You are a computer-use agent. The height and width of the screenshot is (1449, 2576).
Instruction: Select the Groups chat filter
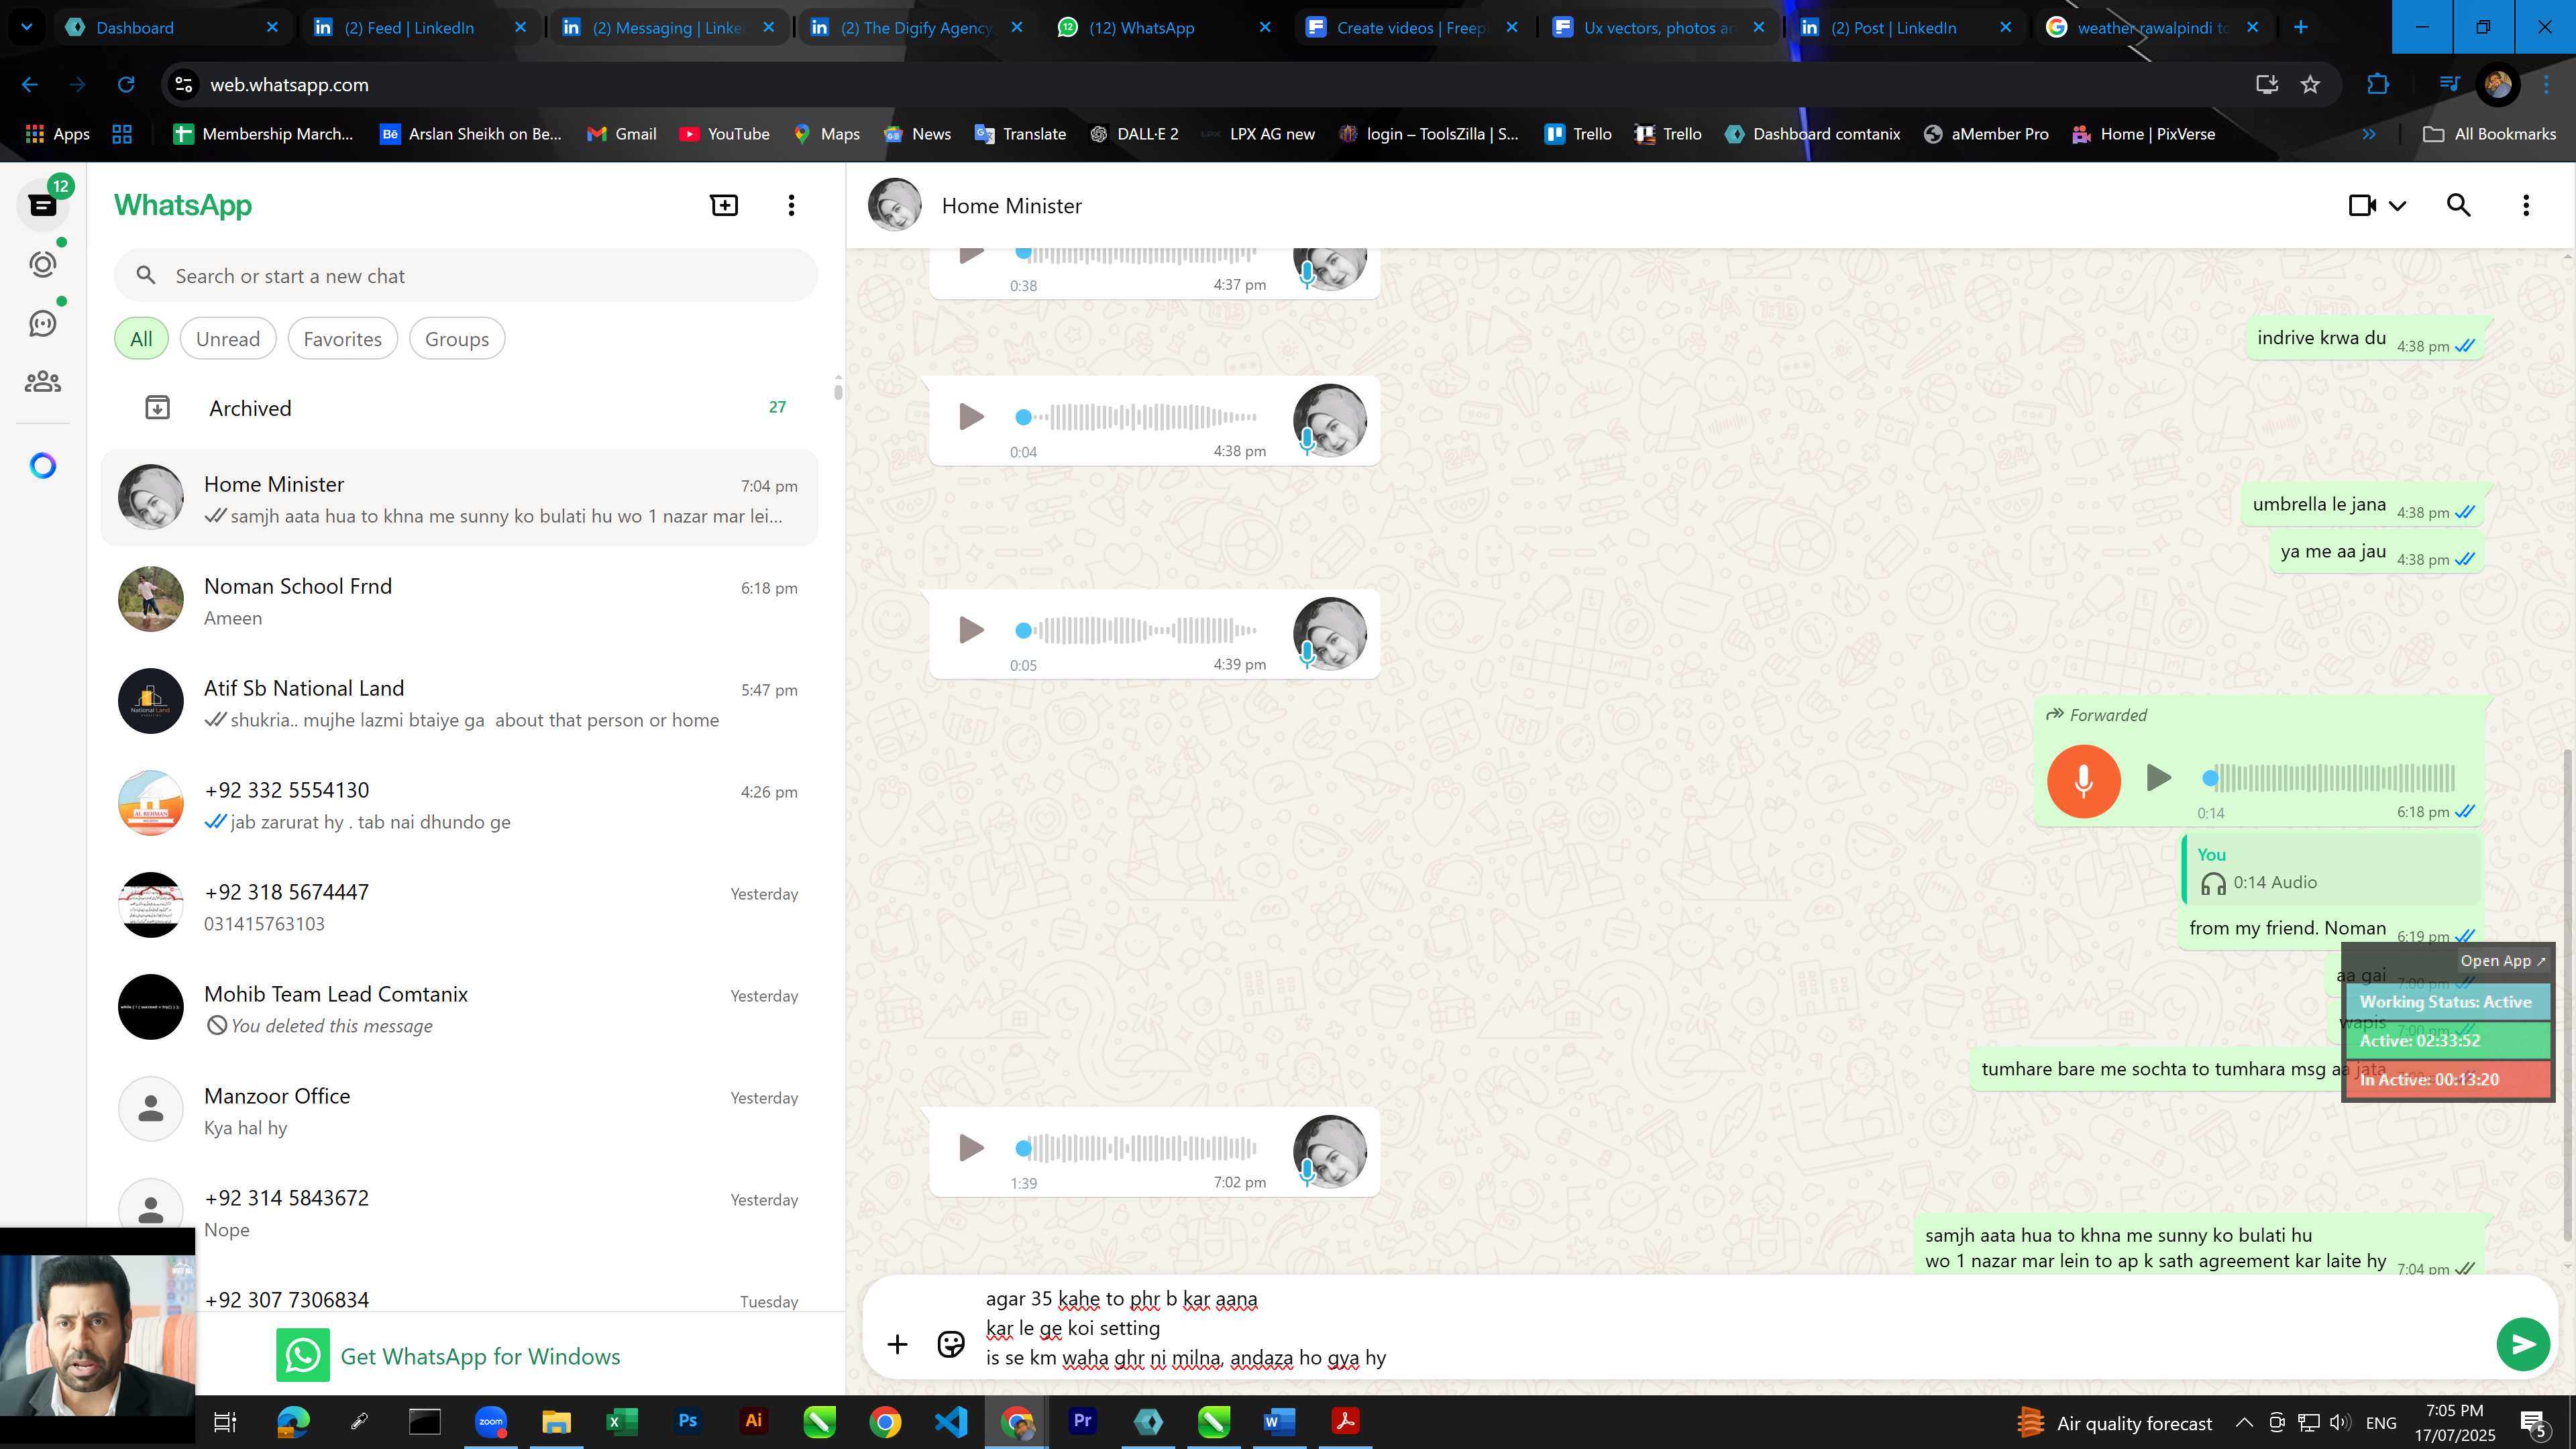(457, 339)
